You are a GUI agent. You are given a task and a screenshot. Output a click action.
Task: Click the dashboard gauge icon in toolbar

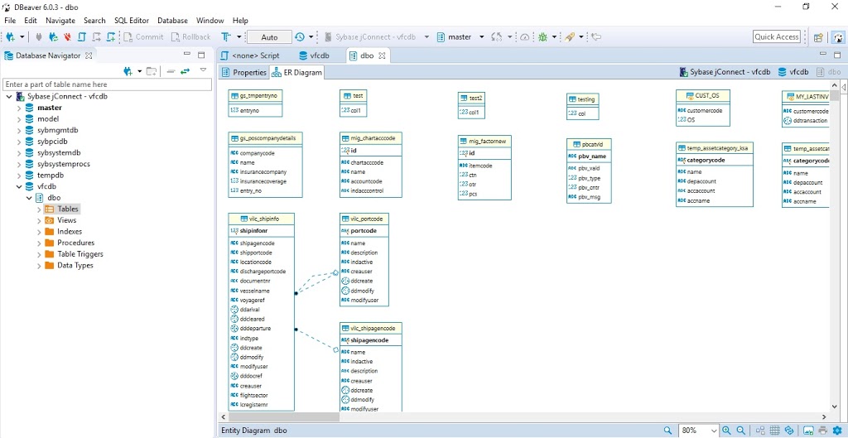[524, 36]
